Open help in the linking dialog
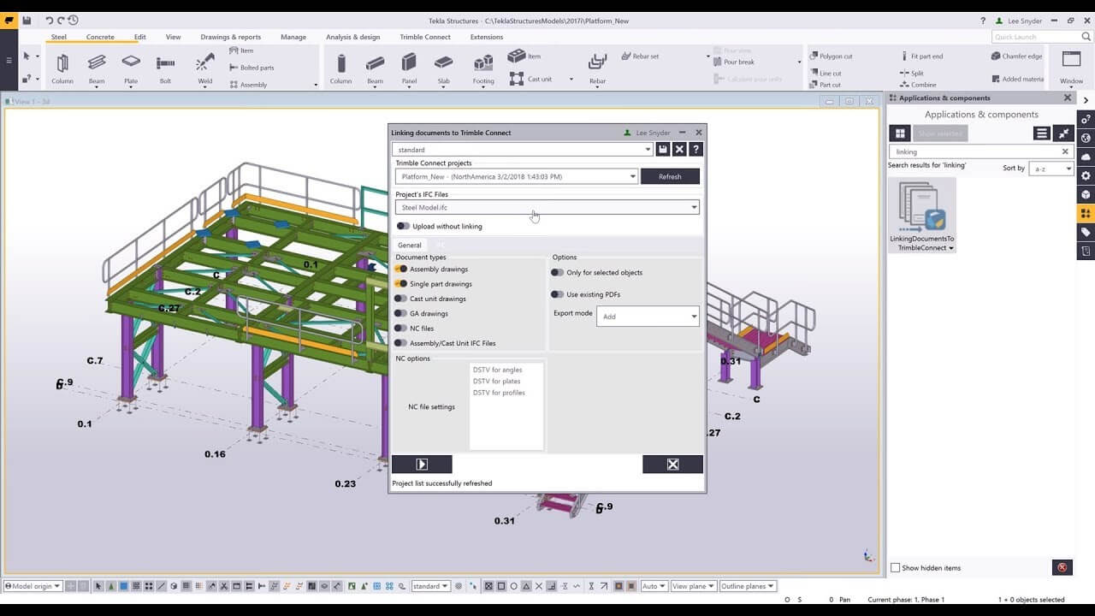 click(x=695, y=149)
